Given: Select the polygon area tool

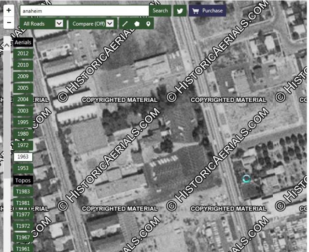Looking at the screenshot, I should point(137,23).
